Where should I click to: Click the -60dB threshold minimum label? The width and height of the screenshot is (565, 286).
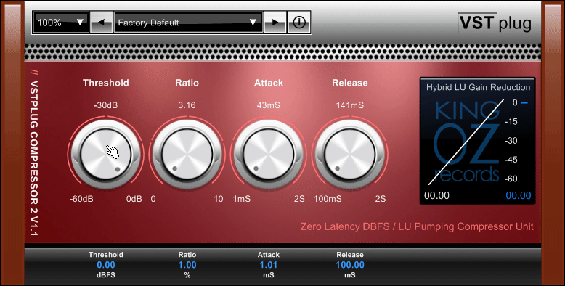tap(81, 199)
